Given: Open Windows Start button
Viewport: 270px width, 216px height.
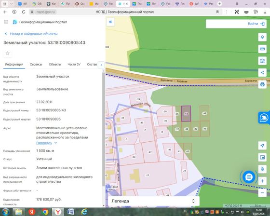Looking at the screenshot, I should (x=5, y=212).
